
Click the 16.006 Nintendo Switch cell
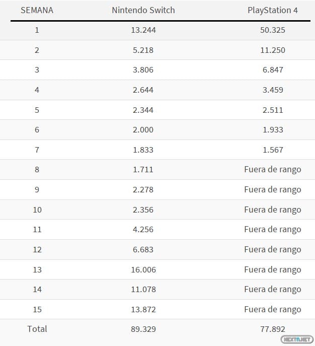pos(143,270)
